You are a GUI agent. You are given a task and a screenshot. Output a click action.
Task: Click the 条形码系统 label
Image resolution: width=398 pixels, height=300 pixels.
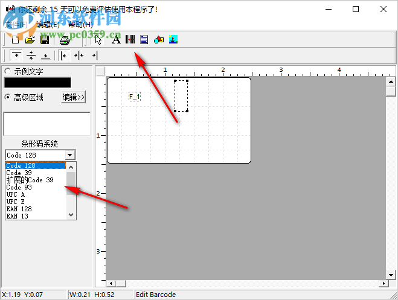(x=40, y=144)
